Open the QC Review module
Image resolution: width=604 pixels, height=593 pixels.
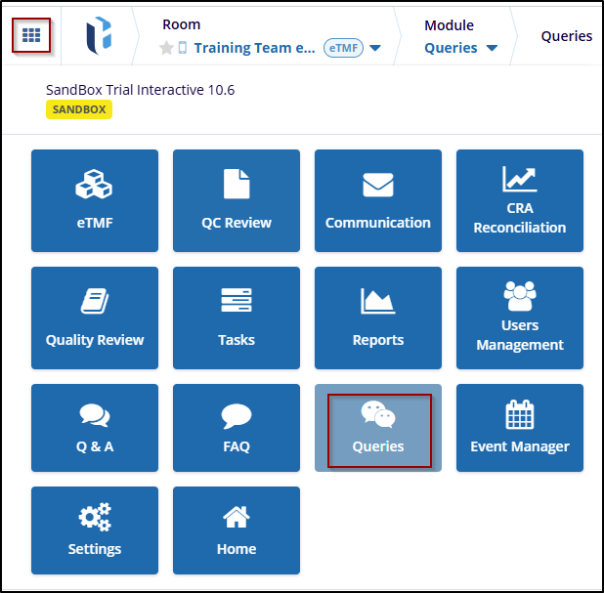click(237, 200)
